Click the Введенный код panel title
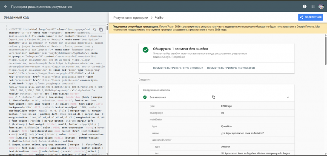Image resolution: width=327 pixels, height=156 pixels. [x=16, y=17]
